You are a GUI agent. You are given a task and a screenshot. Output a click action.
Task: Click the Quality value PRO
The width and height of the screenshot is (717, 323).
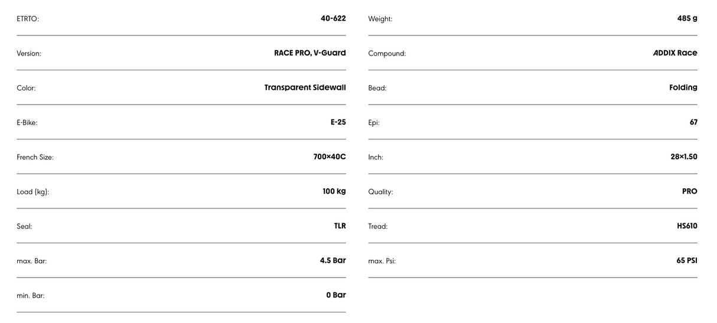(x=689, y=191)
